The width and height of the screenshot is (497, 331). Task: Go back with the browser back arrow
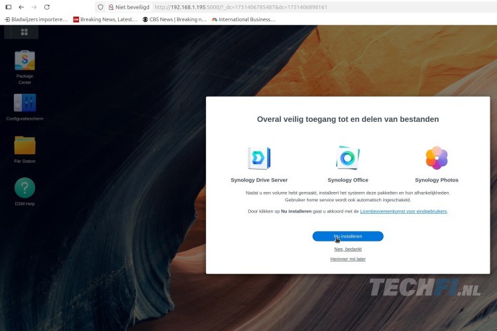tap(21, 7)
